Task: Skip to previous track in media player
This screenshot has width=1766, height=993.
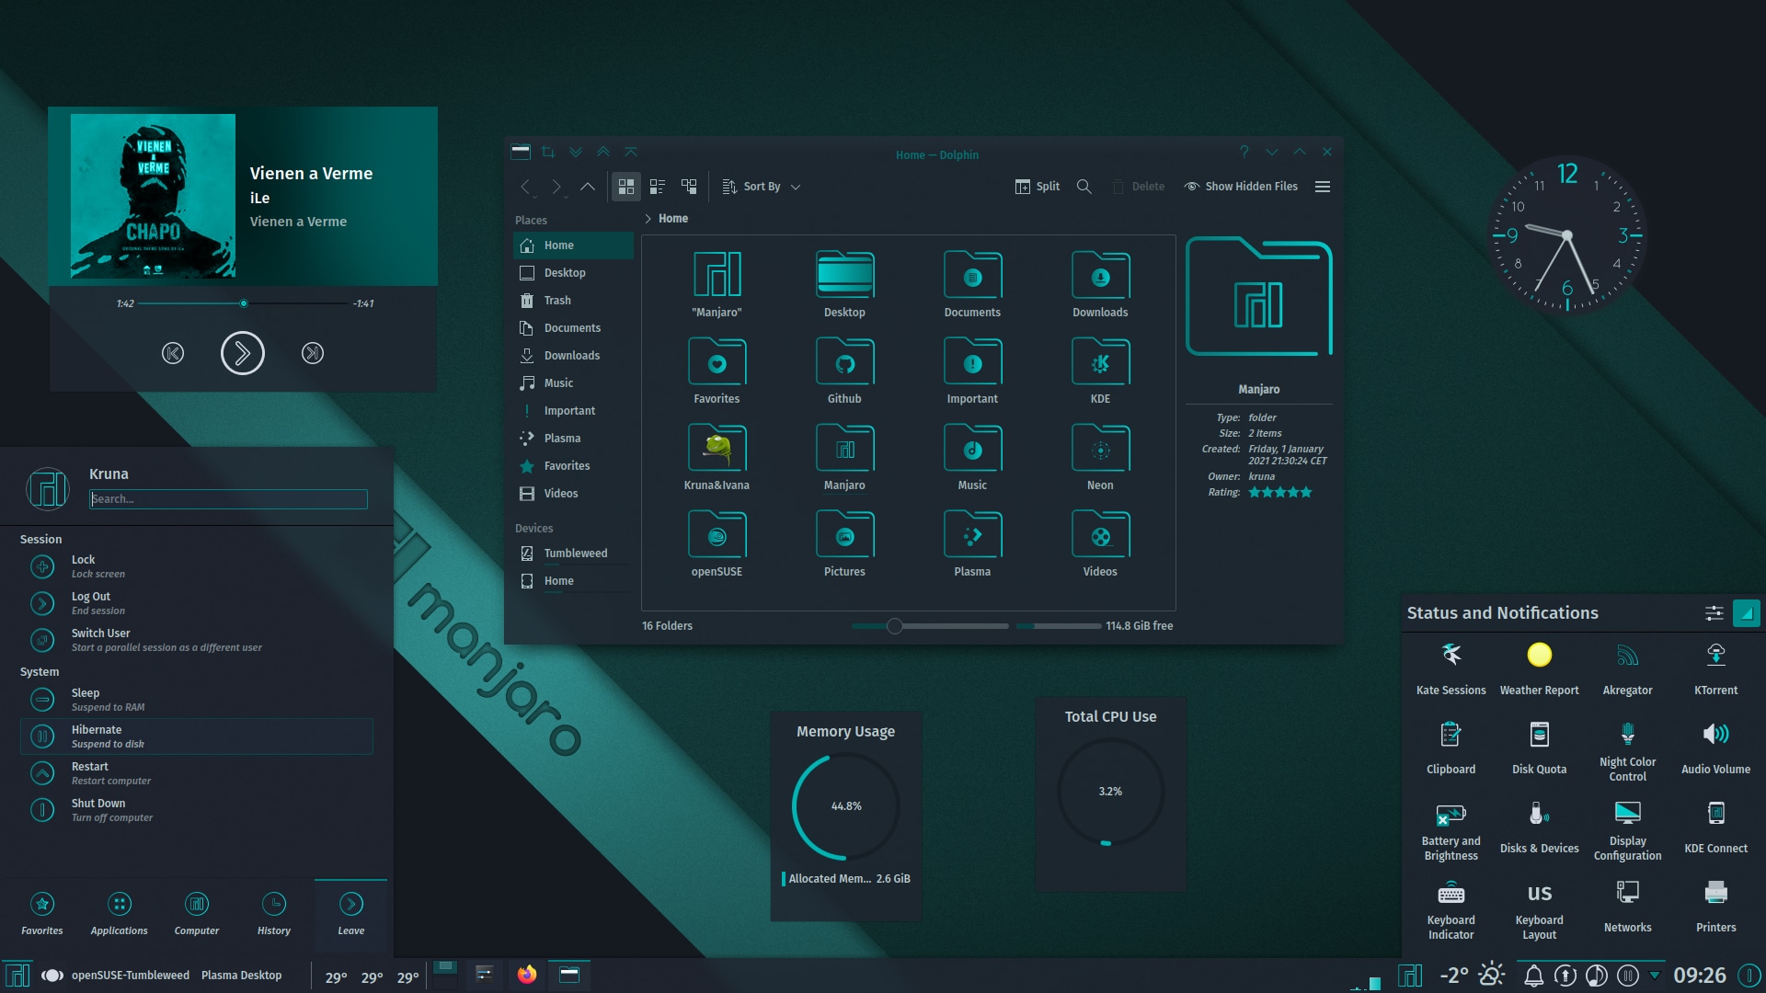Action: coord(173,353)
